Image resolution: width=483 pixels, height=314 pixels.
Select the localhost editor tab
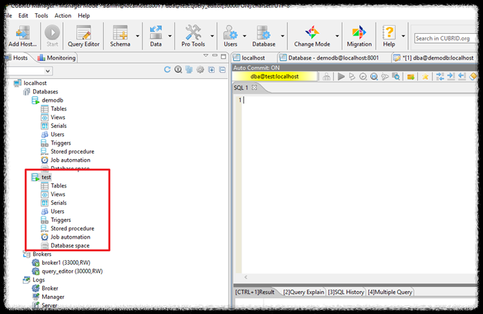point(250,58)
